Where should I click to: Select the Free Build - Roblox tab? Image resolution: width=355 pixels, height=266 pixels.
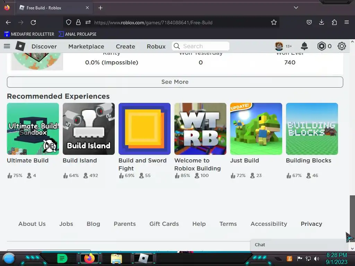[54, 8]
